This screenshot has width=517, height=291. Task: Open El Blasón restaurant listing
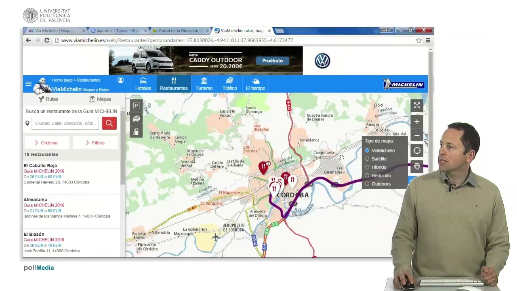[34, 234]
